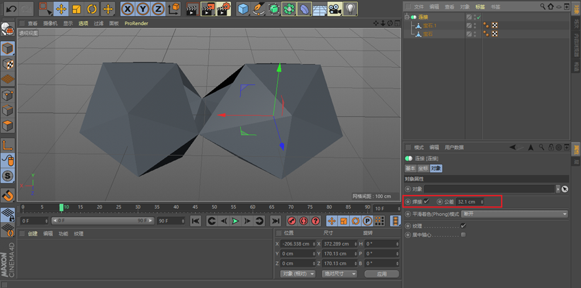Click the play forward button
This screenshot has width=581, height=288.
(235, 221)
